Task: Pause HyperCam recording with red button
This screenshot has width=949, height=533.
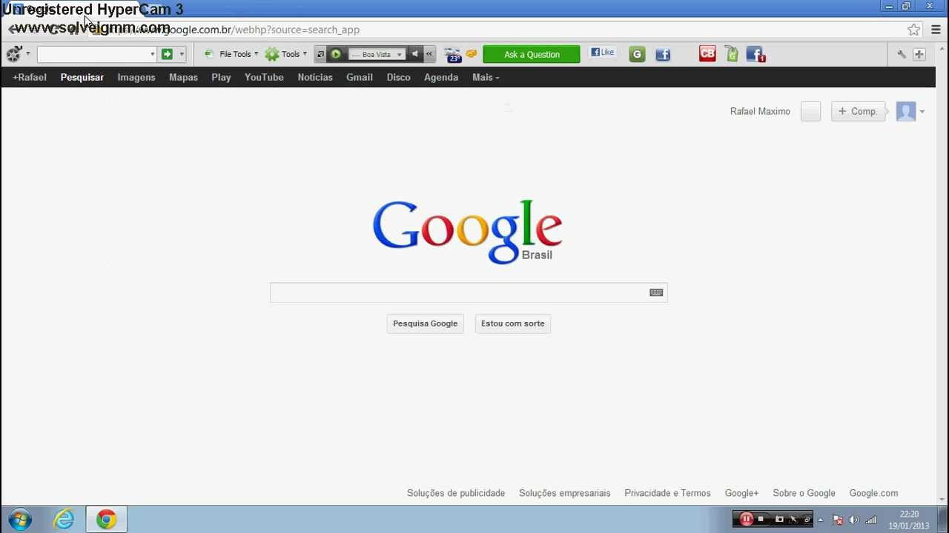Action: [x=746, y=519]
